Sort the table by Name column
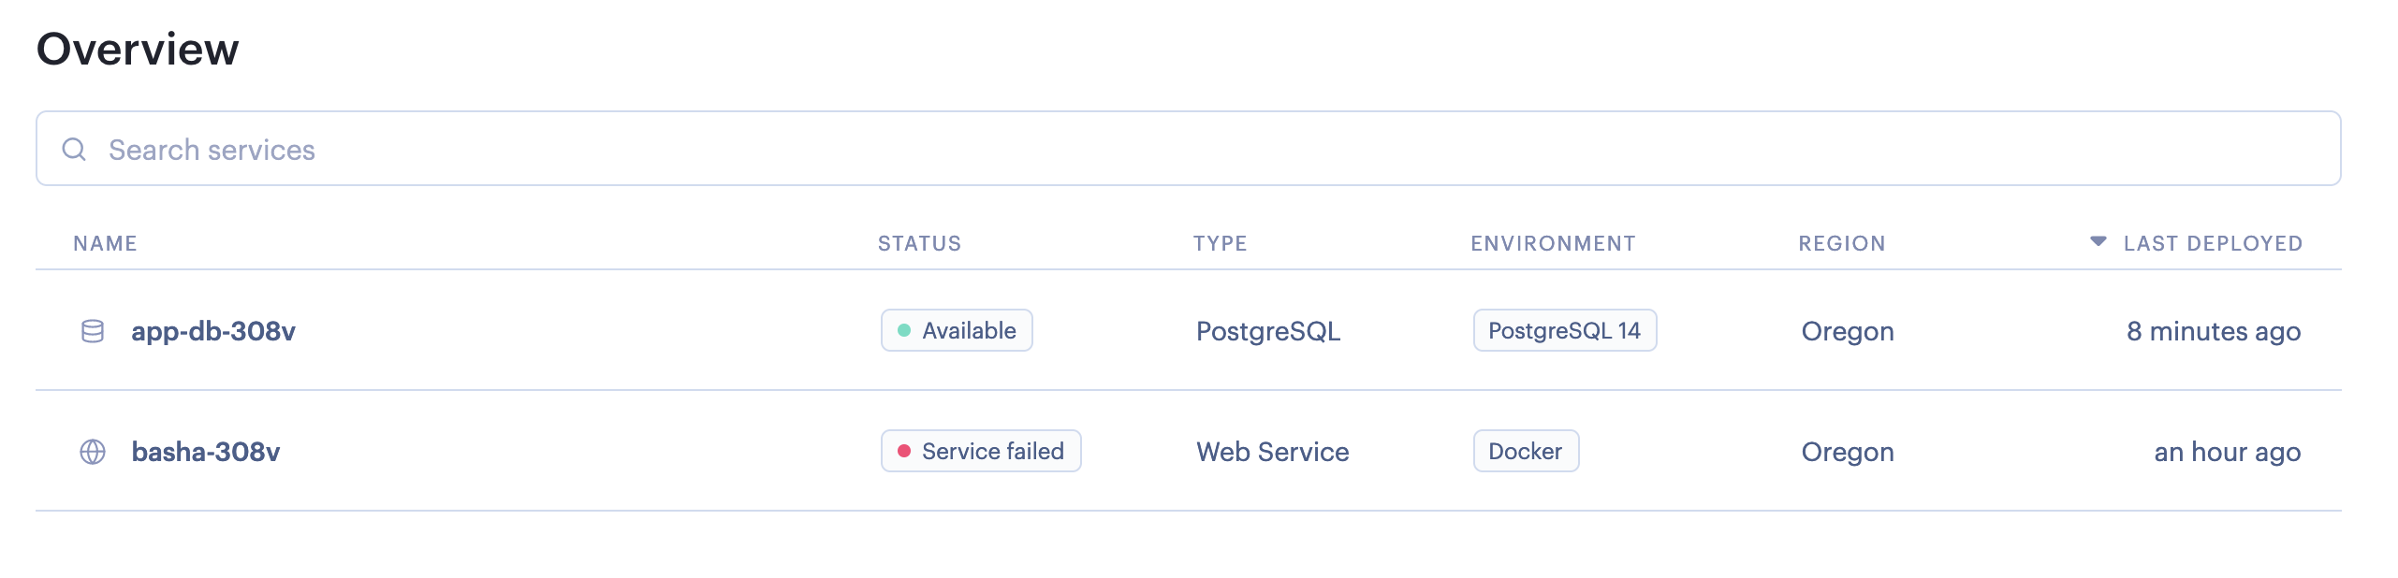Viewport: 2398px width, 578px height. tap(105, 243)
